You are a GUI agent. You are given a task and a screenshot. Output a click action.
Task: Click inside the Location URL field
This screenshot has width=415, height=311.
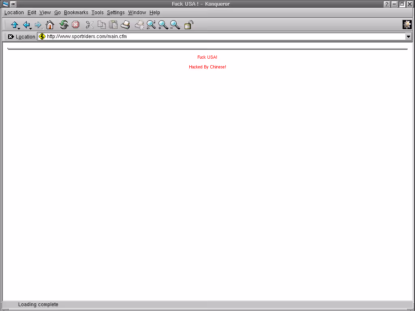click(x=223, y=36)
